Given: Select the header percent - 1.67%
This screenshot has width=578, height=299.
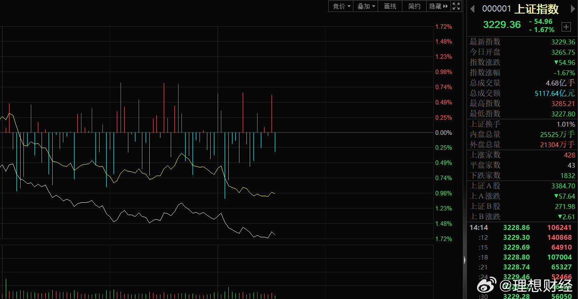Looking at the screenshot, I should click(x=542, y=30).
